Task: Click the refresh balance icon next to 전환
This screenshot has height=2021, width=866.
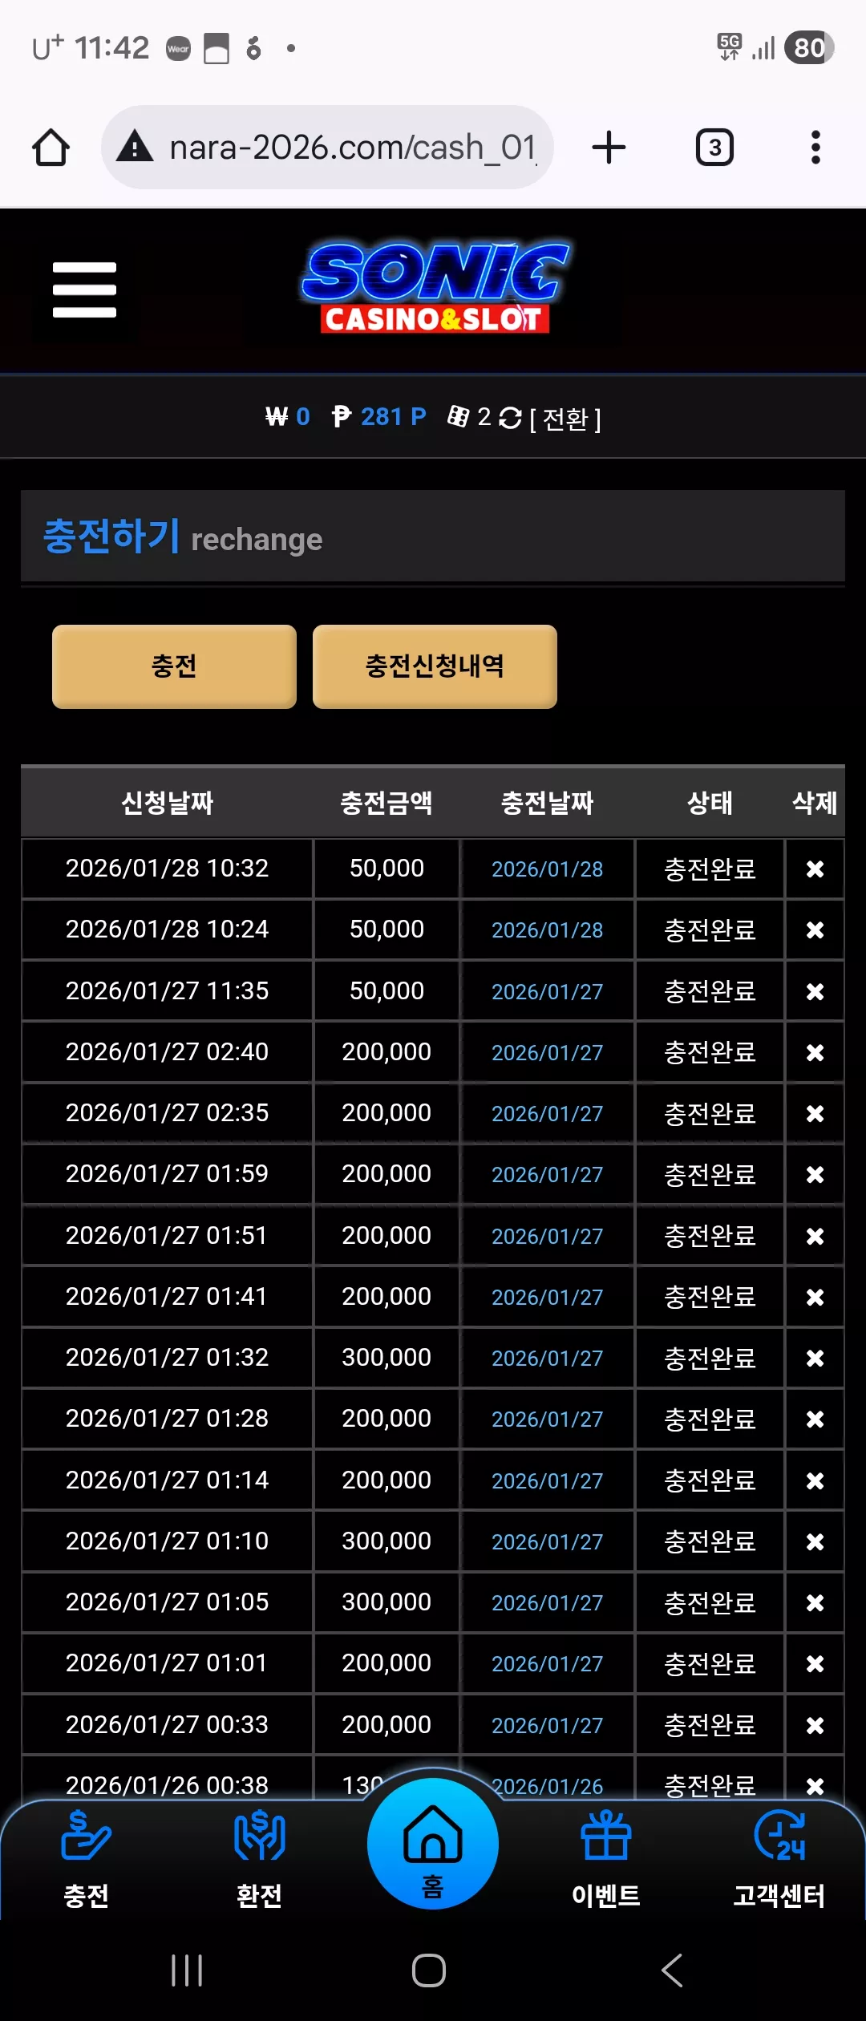Action: point(510,418)
